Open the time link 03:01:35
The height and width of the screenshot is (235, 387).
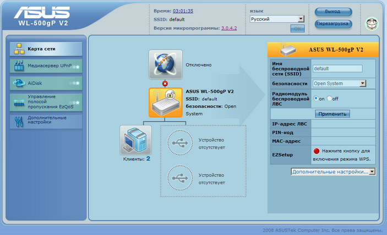[183, 11]
